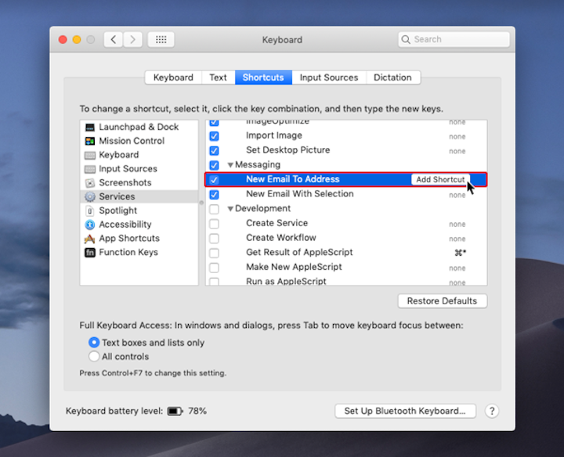
Task: Select the Shortcuts tab
Action: [263, 77]
